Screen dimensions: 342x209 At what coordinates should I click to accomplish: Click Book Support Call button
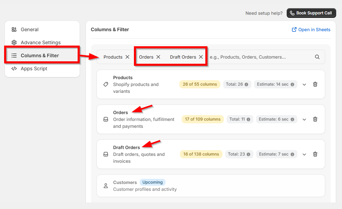[x=311, y=13]
